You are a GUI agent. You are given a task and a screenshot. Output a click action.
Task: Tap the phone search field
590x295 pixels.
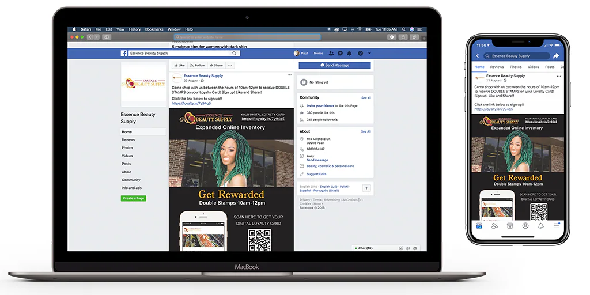point(517,56)
